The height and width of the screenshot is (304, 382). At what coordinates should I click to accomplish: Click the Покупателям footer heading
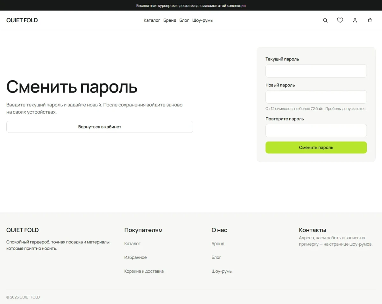(143, 230)
